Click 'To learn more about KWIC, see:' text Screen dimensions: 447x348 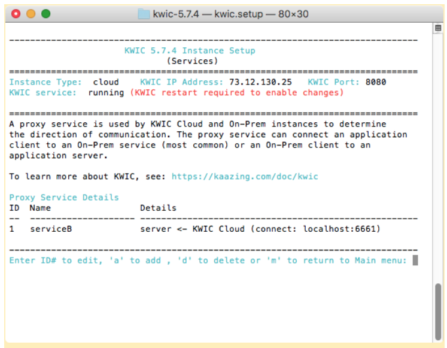tap(87, 177)
